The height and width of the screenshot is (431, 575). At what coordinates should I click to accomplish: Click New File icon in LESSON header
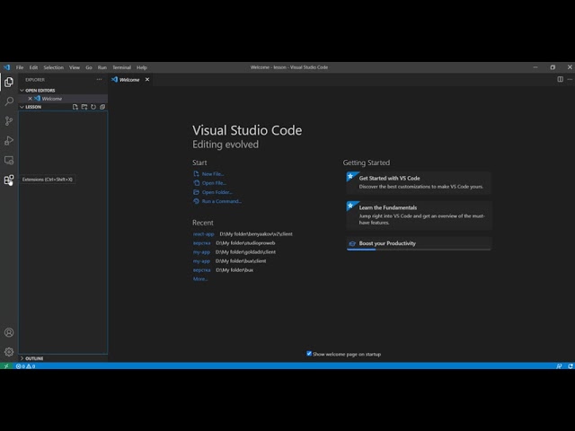pyautogui.click(x=75, y=107)
